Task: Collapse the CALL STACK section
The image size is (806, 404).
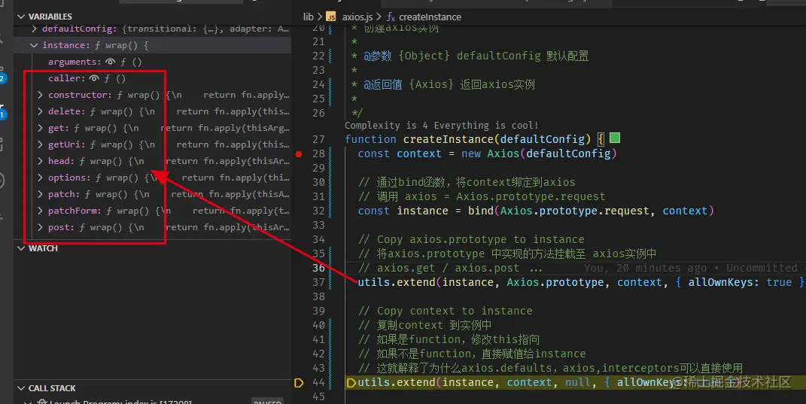Action: (21, 388)
